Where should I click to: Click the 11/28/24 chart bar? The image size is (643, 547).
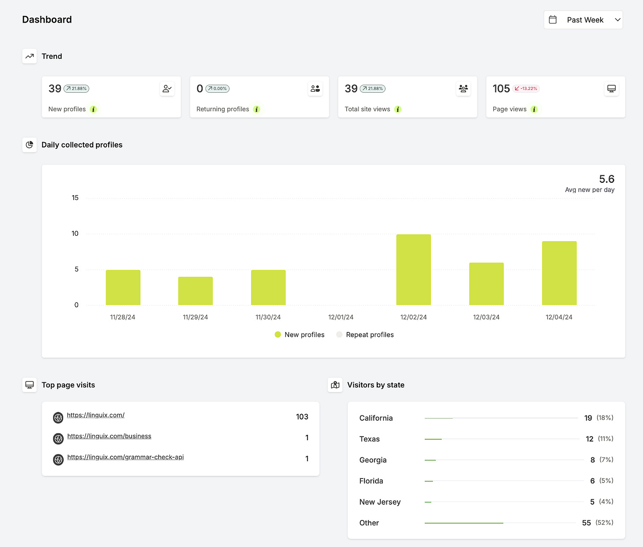click(x=123, y=287)
